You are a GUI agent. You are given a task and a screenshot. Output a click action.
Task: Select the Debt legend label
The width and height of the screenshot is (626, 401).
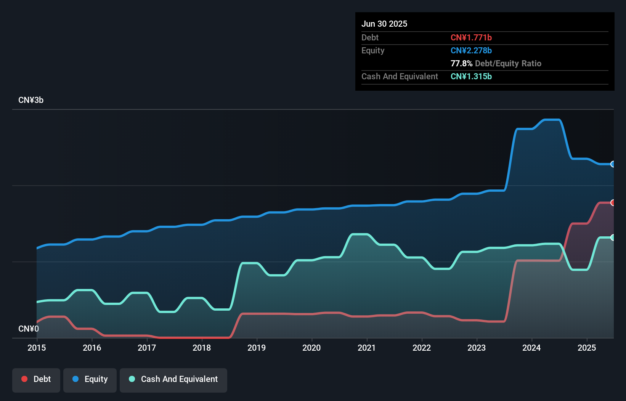(42, 379)
